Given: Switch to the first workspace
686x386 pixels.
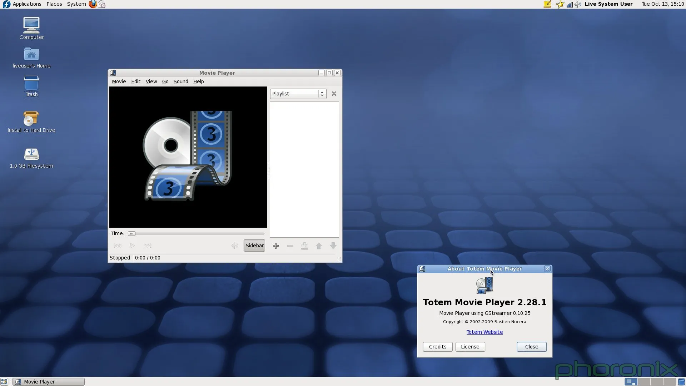Looking at the screenshot, I should click(631, 382).
